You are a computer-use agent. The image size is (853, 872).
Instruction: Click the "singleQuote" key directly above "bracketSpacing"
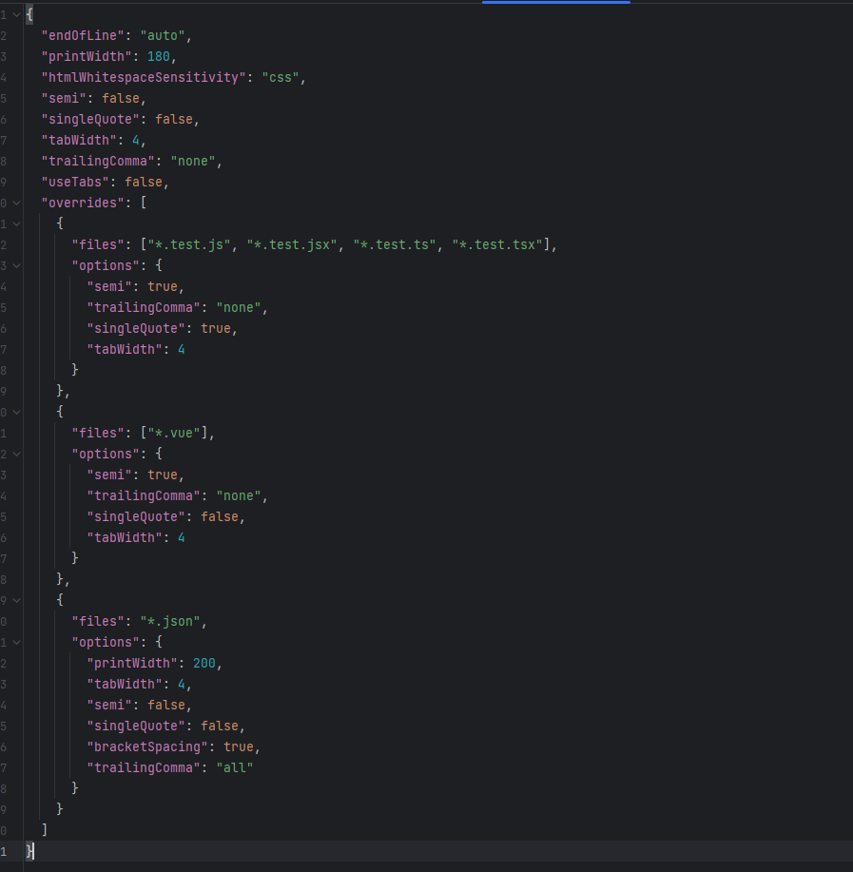pyautogui.click(x=136, y=726)
